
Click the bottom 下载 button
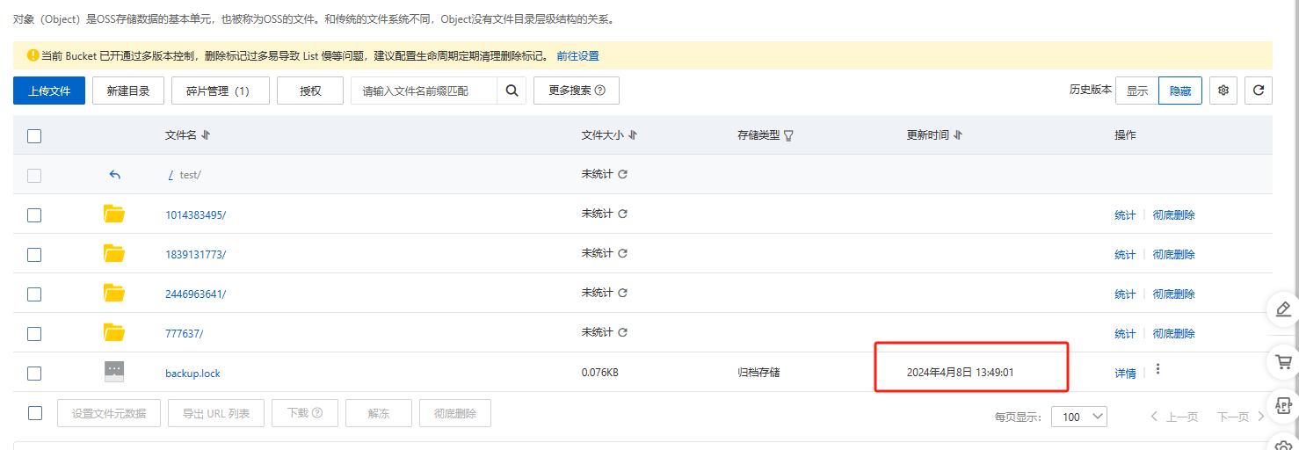[x=305, y=413]
